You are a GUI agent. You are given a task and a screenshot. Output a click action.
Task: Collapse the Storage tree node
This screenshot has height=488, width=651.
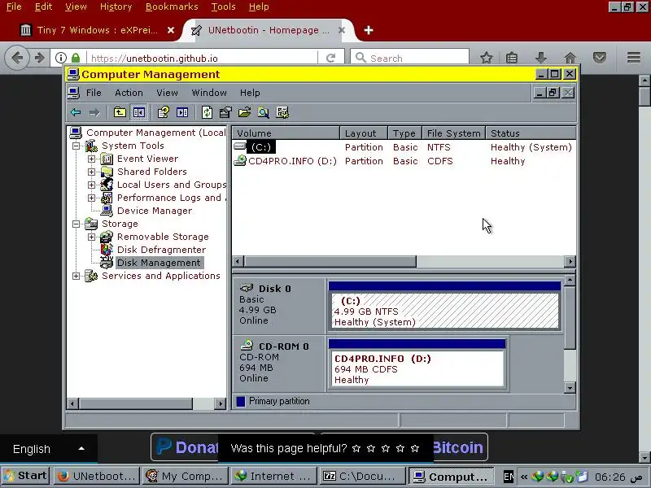tap(76, 224)
